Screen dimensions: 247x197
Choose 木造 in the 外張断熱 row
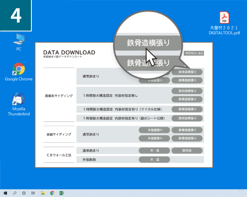pyautogui.click(x=154, y=160)
